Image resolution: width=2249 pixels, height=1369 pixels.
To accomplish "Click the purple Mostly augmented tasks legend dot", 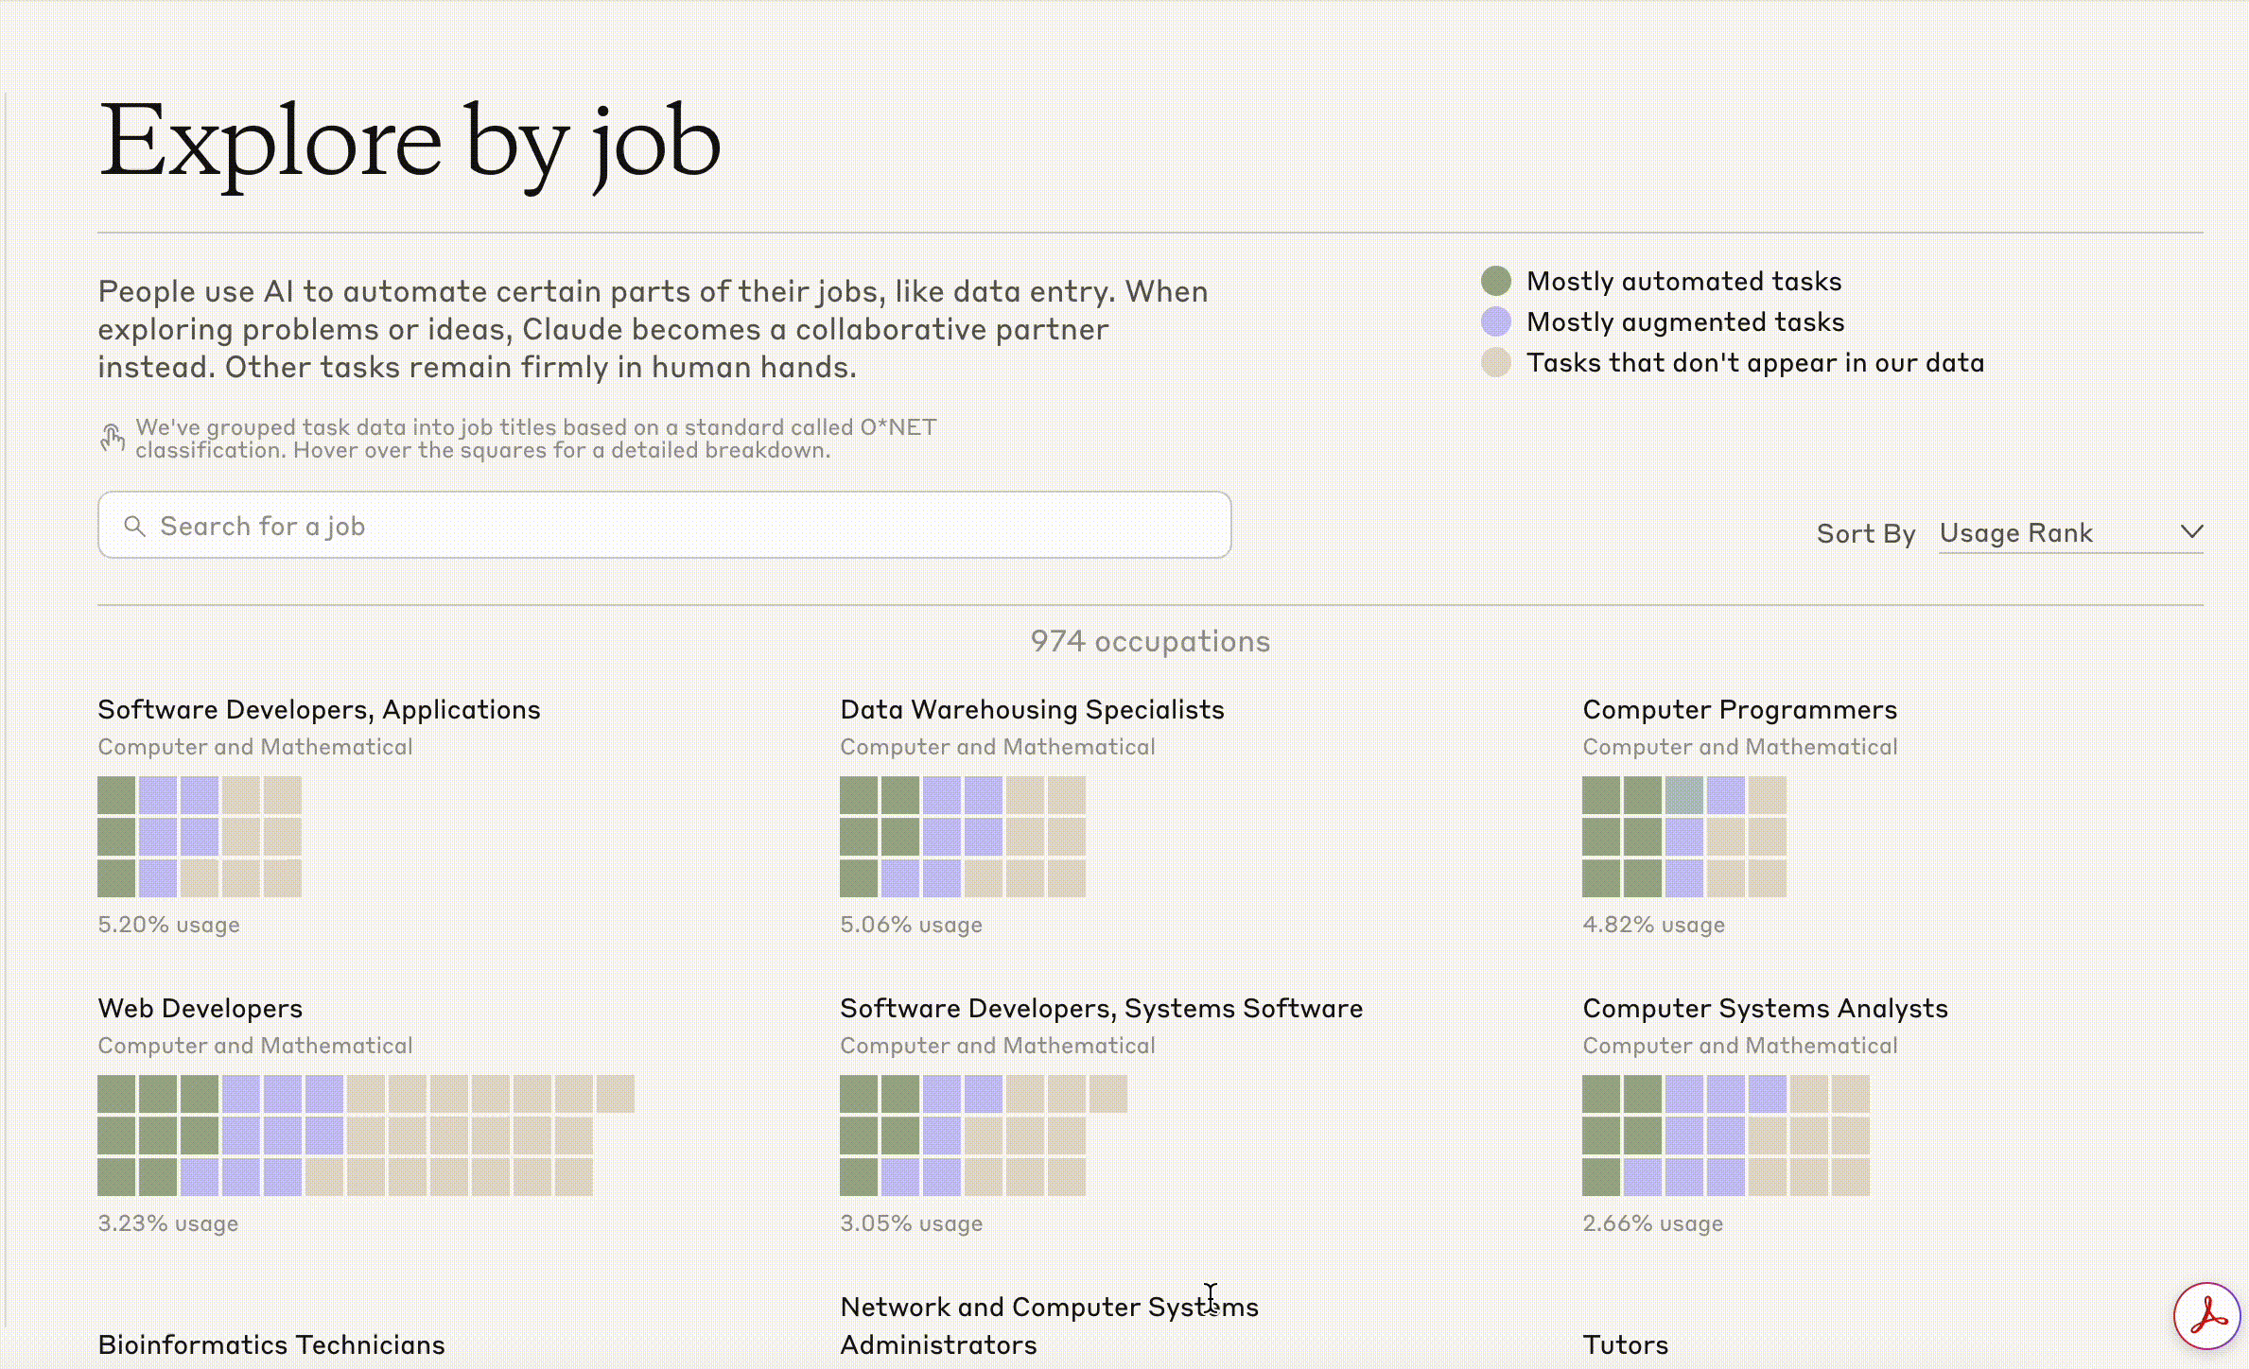I will 1495,321.
